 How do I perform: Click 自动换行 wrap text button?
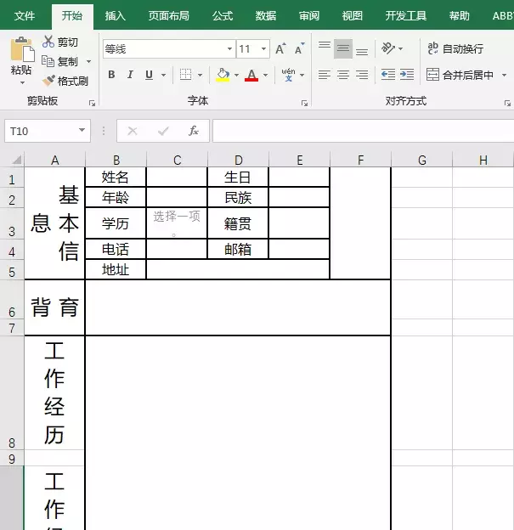(x=455, y=48)
